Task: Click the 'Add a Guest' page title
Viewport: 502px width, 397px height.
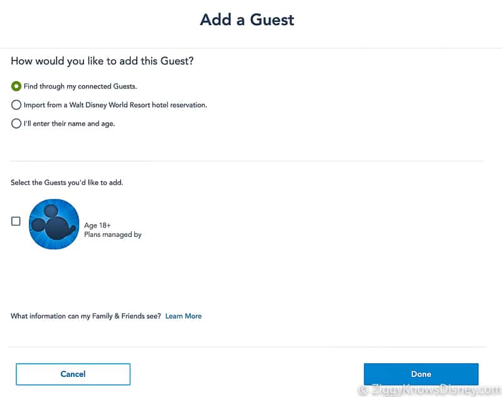Action: (x=247, y=19)
